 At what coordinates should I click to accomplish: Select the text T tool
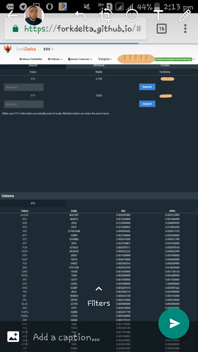click(158, 15)
